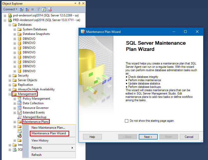Expand the Database Snapshots node

pyautogui.click(x=15, y=34)
